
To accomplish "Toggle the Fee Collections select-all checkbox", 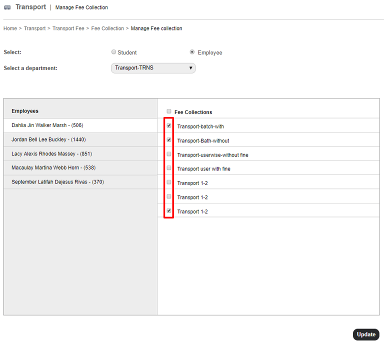I will coord(169,111).
